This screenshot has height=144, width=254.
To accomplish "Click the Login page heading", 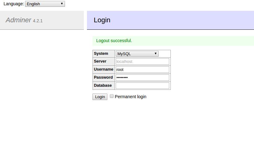I will [x=102, y=20].
